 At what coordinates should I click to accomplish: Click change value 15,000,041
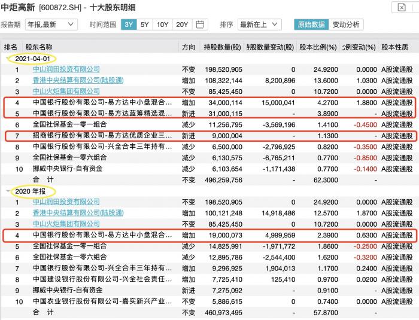pos(278,102)
